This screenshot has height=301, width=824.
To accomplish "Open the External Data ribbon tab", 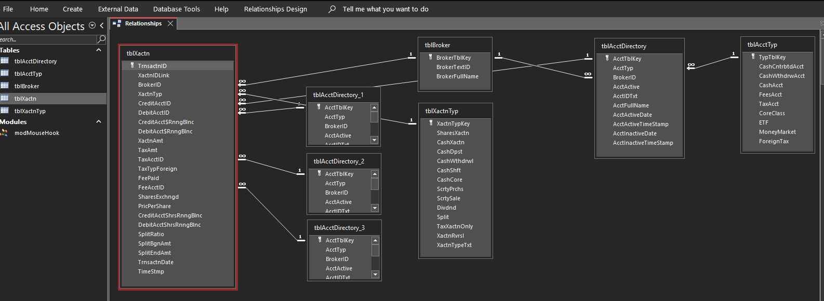I will 118,9.
